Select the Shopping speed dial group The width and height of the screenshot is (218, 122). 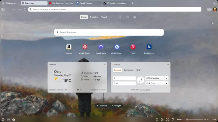pyautogui.click(x=94, y=17)
